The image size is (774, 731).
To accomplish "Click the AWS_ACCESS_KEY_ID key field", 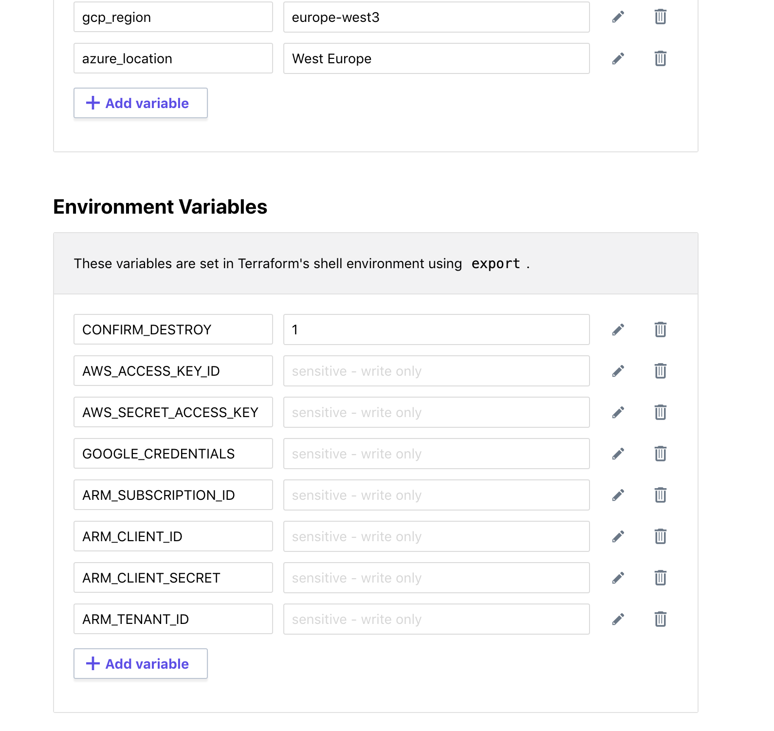I will (173, 371).
